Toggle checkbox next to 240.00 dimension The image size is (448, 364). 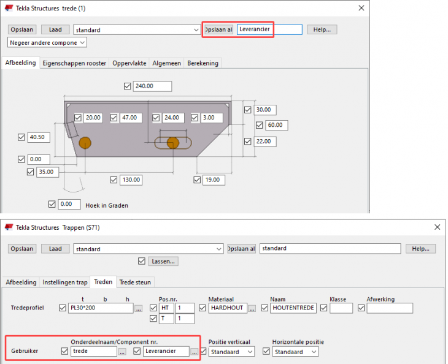[x=128, y=86]
